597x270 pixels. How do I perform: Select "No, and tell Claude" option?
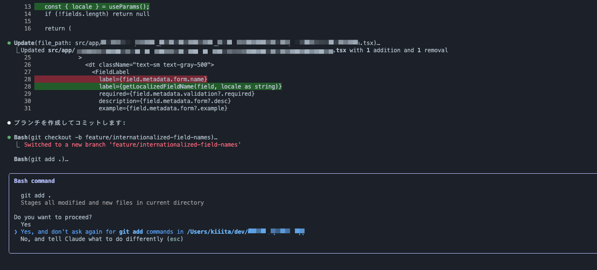(x=102, y=239)
